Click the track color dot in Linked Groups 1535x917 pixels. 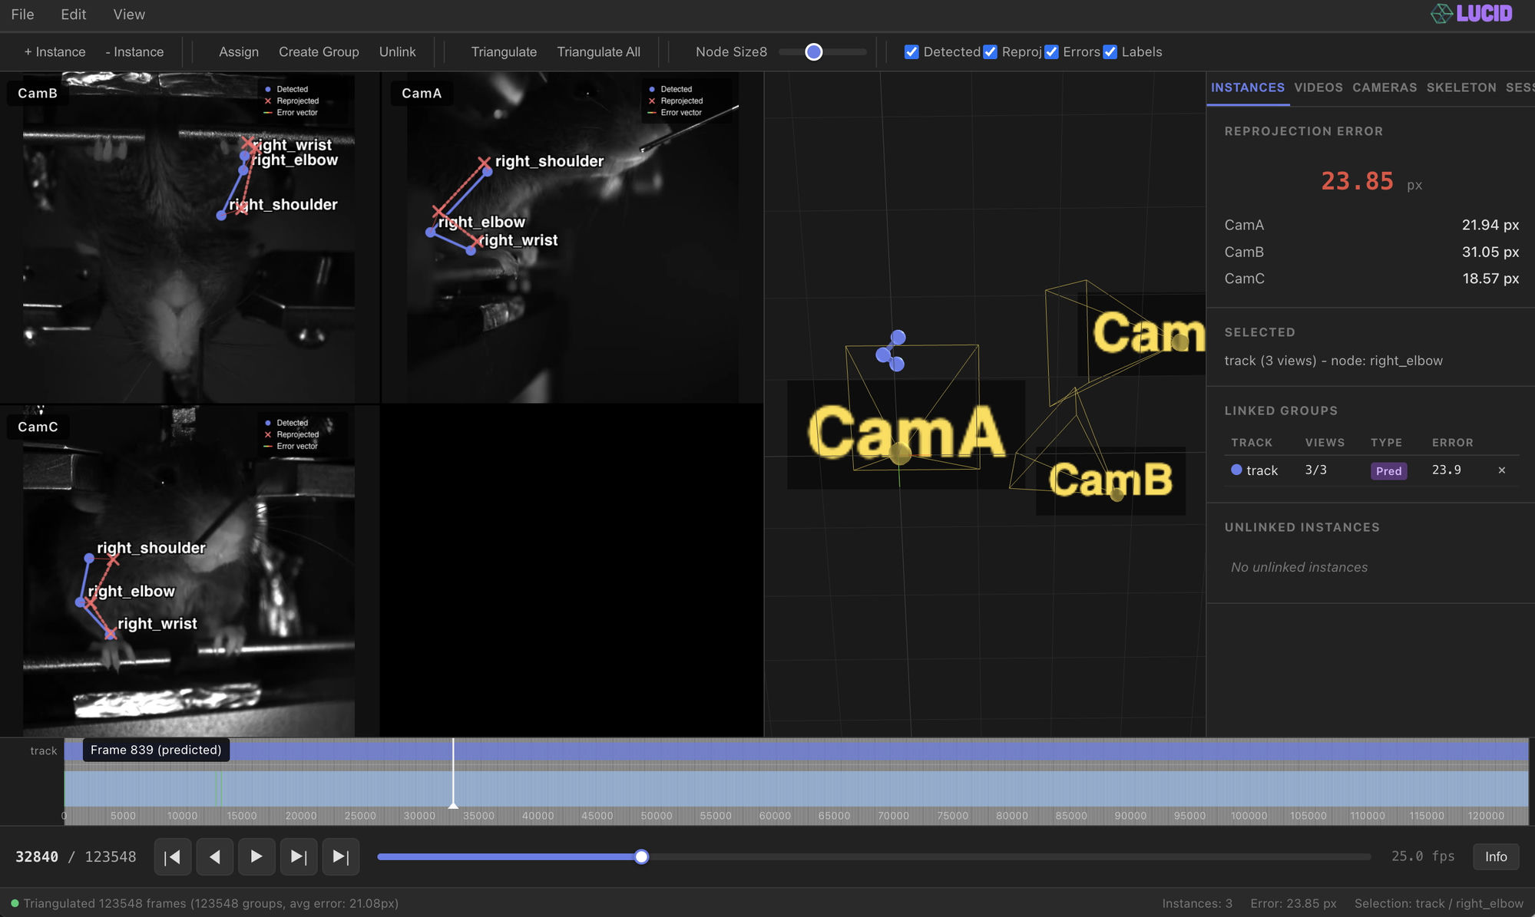click(x=1236, y=470)
